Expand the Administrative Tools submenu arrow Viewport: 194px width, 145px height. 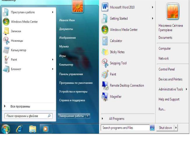tap(186, 89)
